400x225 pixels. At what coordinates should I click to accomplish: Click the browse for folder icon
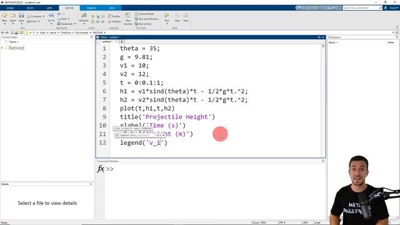point(21,32)
